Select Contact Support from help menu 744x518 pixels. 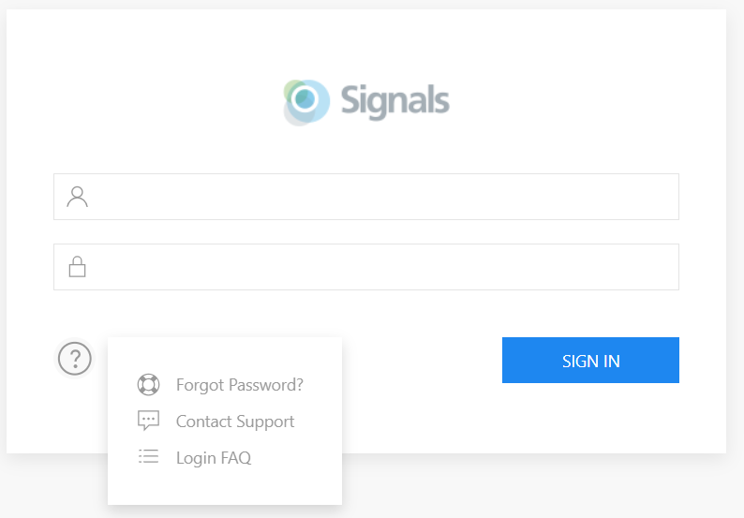click(235, 422)
